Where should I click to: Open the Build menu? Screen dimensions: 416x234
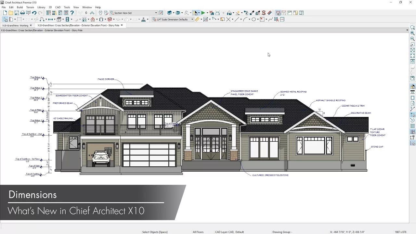tap(20, 7)
